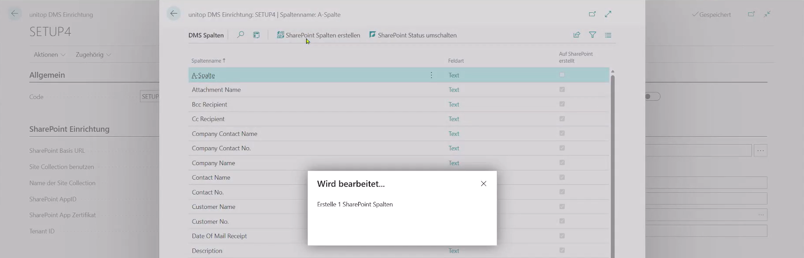Image resolution: width=804 pixels, height=258 pixels.
Task: Open the filter pane with the funnel icon
Action: [593, 35]
